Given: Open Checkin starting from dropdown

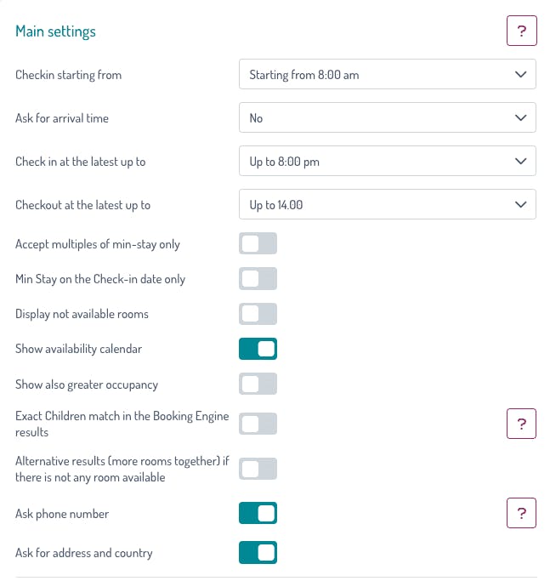Looking at the screenshot, I should click(387, 75).
